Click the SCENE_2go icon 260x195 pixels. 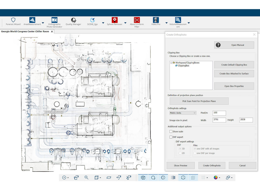pyautogui.click(x=92, y=20)
